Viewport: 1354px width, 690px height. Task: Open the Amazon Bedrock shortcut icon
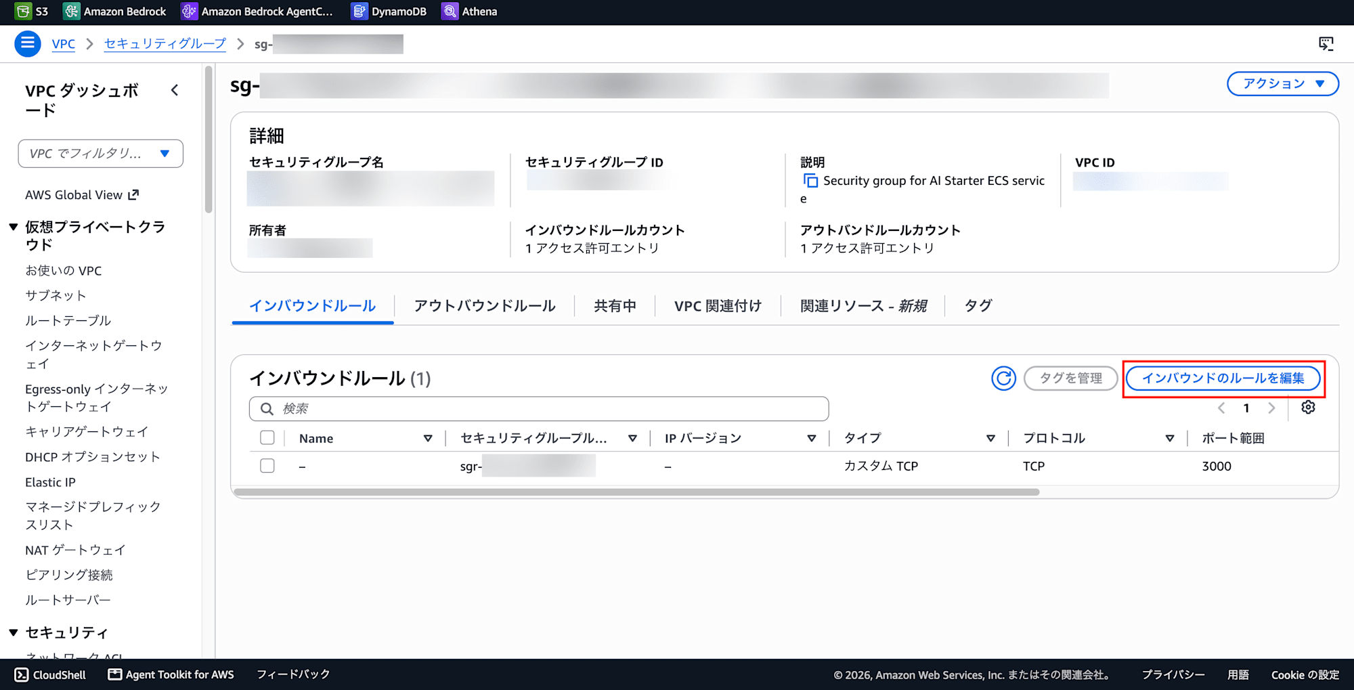[71, 12]
